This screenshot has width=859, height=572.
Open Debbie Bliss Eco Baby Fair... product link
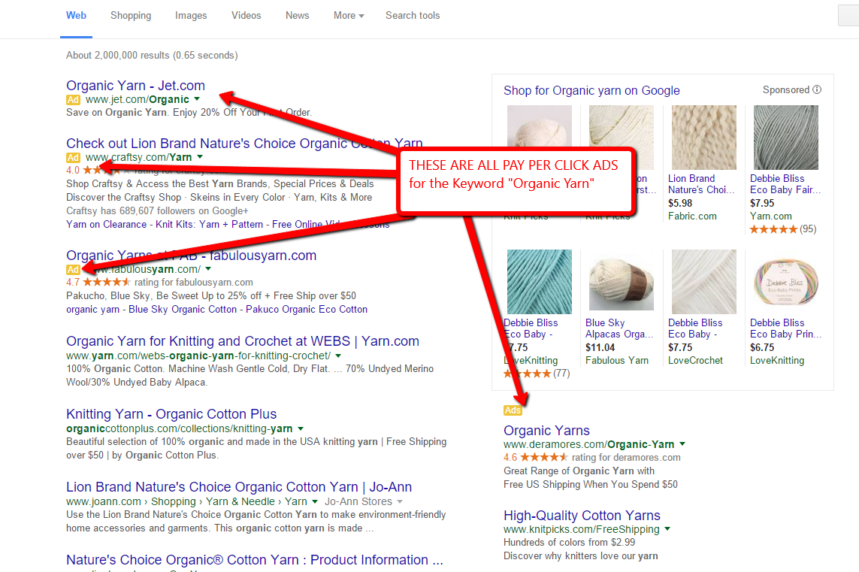point(785,184)
